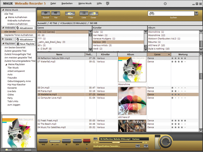Select track 09 Madeleine.mp3
The width and height of the screenshot is (203, 152).
(x=47, y=94)
